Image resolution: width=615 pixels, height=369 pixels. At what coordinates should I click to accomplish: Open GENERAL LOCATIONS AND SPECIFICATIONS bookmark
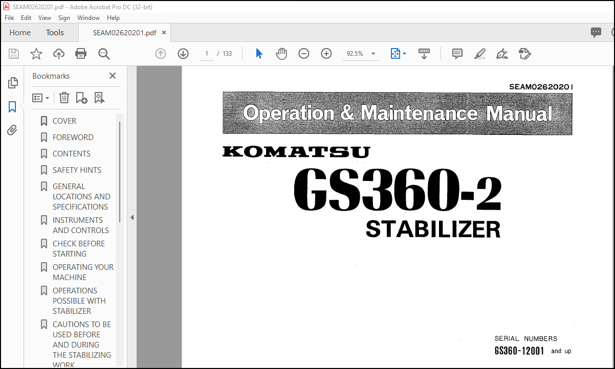click(x=81, y=197)
